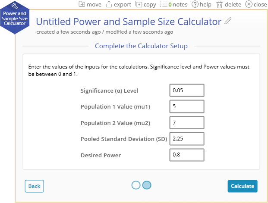
Task: Click the Calculate button
Action: click(243, 186)
